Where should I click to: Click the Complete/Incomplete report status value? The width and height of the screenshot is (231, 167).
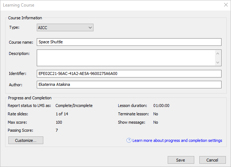tap(74, 106)
